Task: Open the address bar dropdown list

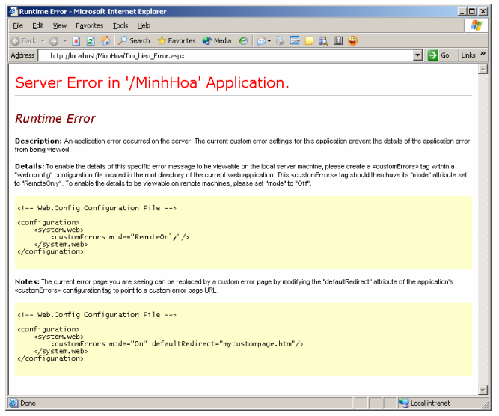Action: pos(417,55)
